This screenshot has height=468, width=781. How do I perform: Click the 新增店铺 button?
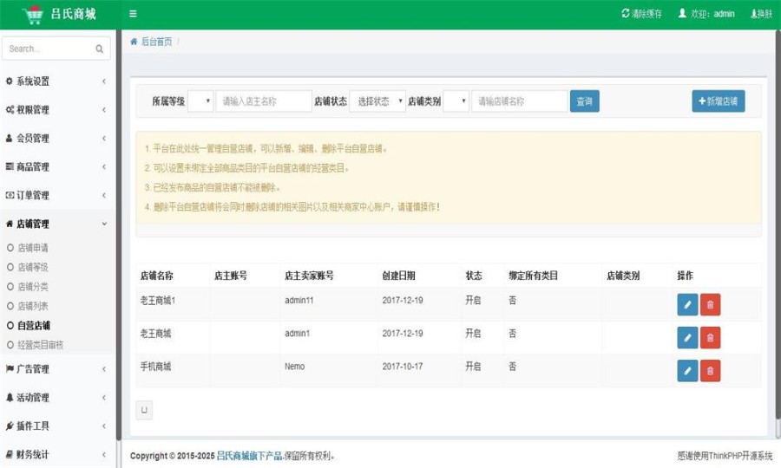coord(718,101)
